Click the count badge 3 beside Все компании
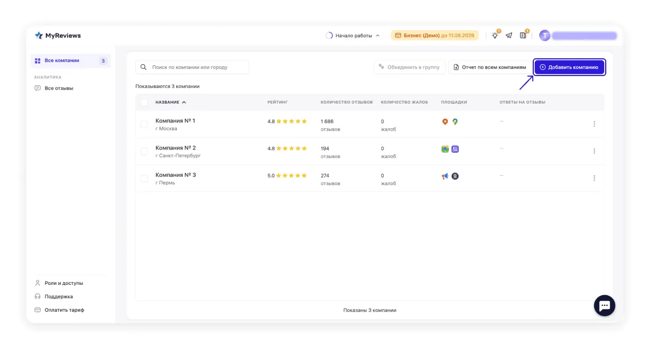Viewport: 649px width, 349px height. pyautogui.click(x=103, y=61)
